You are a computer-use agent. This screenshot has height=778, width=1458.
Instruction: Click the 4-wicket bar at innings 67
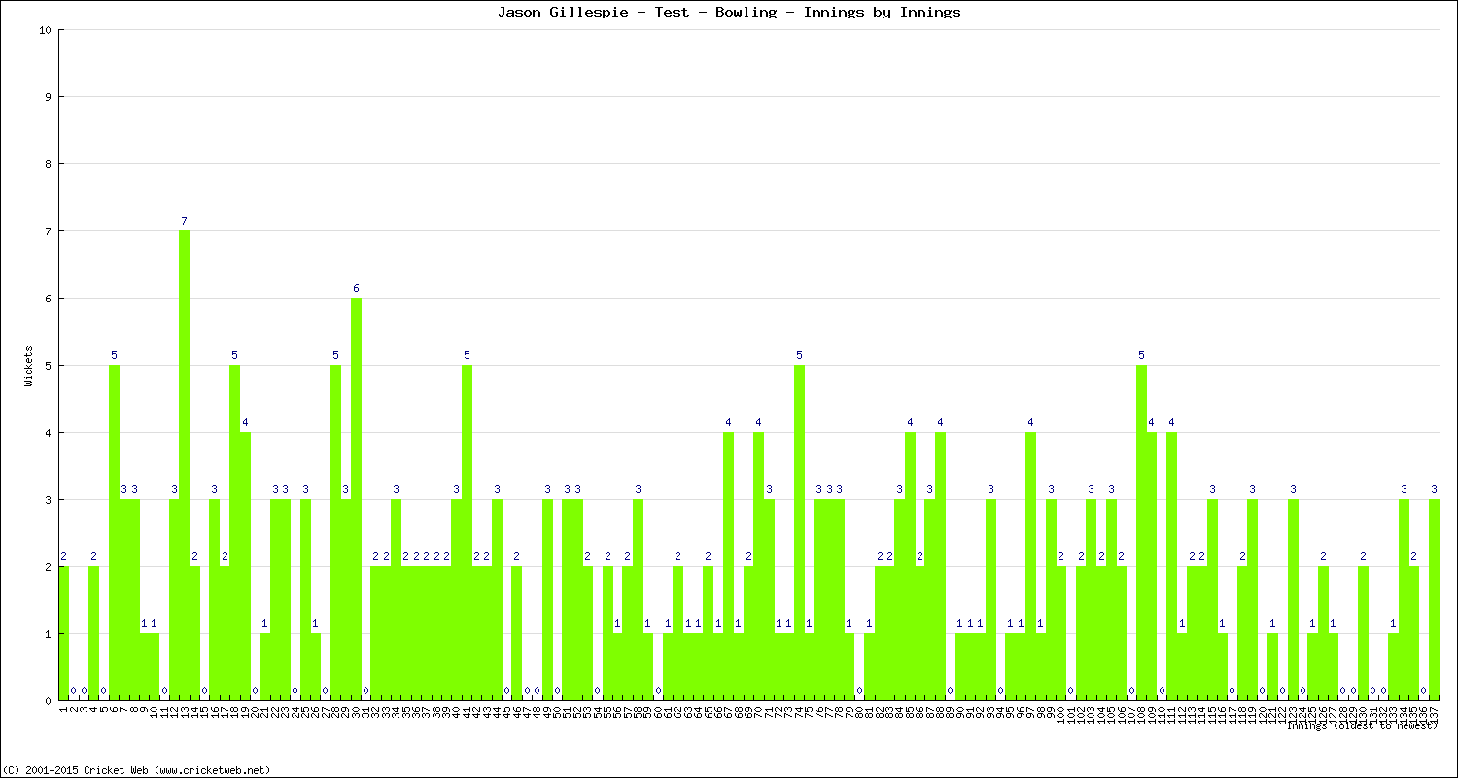tap(728, 566)
